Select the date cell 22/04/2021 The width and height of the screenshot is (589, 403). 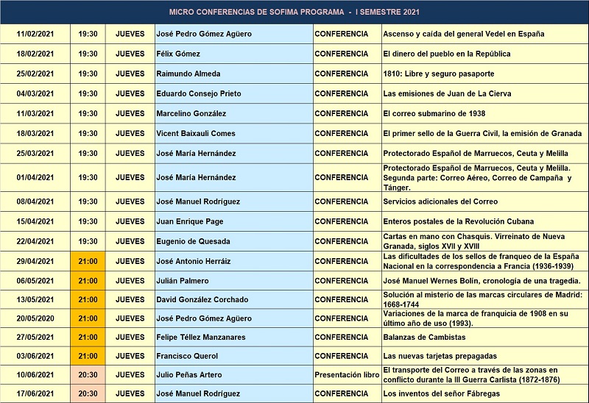click(x=35, y=241)
